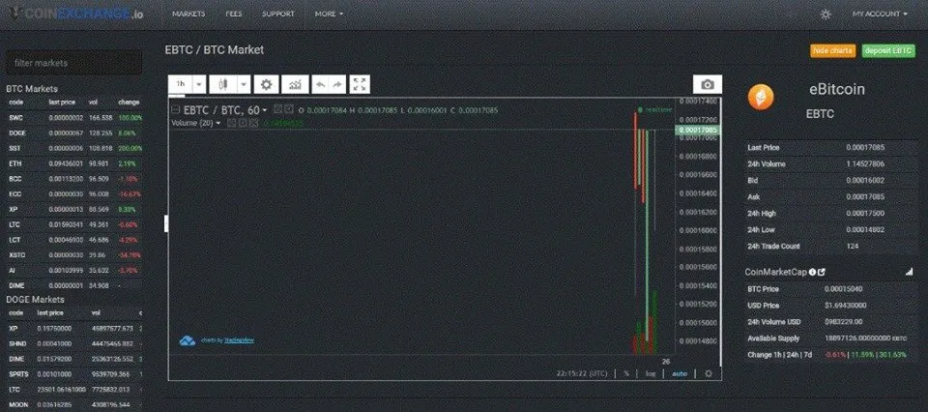This screenshot has width=928, height=412.
Task: Click the Last Price value 0.00017085
Action: tap(864, 147)
